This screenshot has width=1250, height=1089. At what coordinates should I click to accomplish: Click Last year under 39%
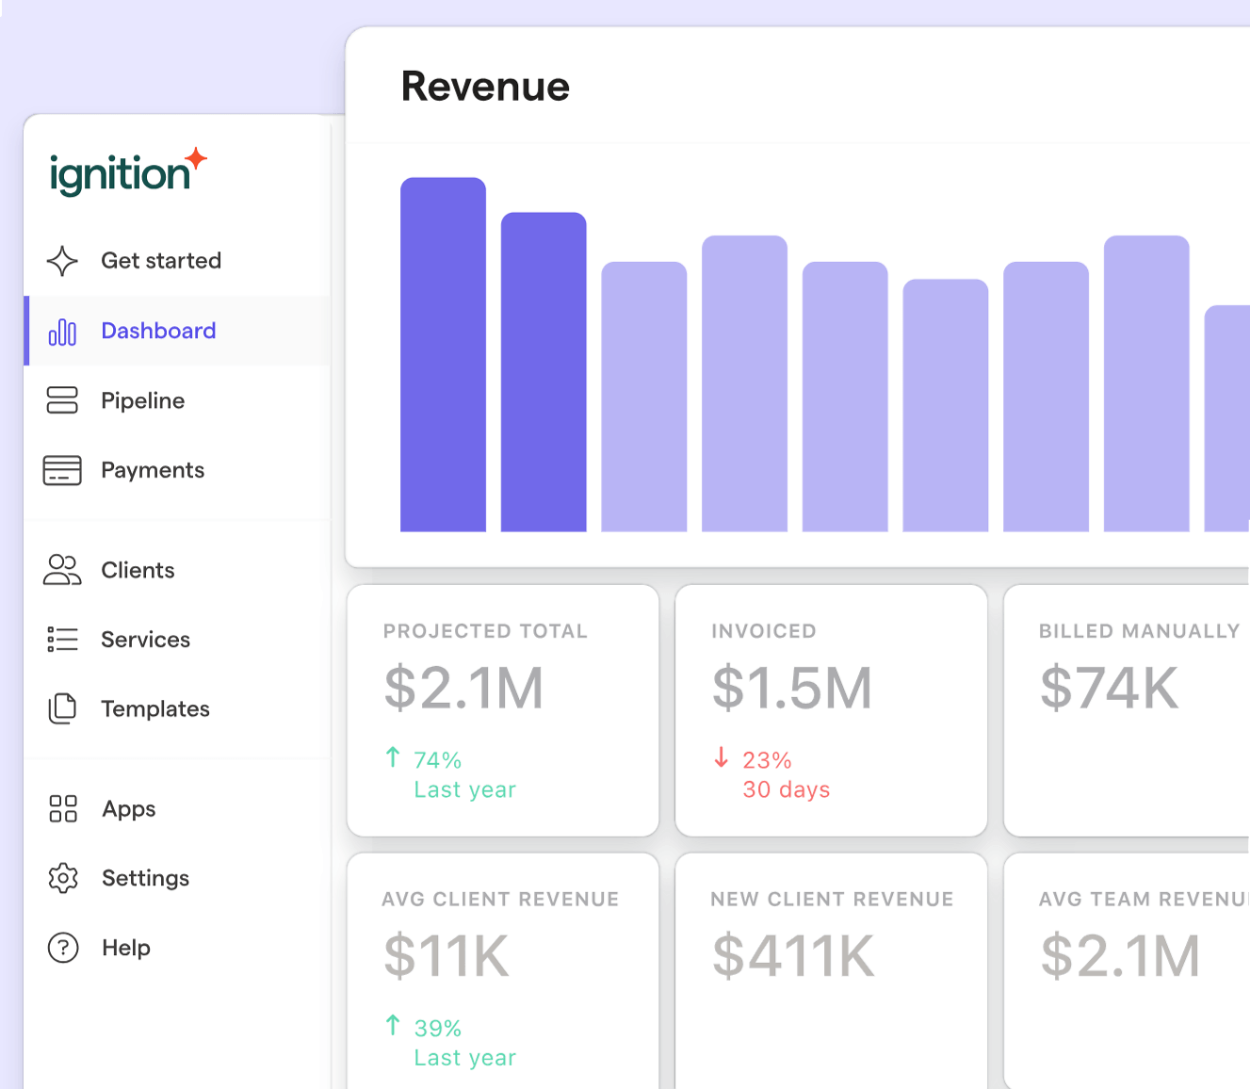click(x=465, y=1058)
